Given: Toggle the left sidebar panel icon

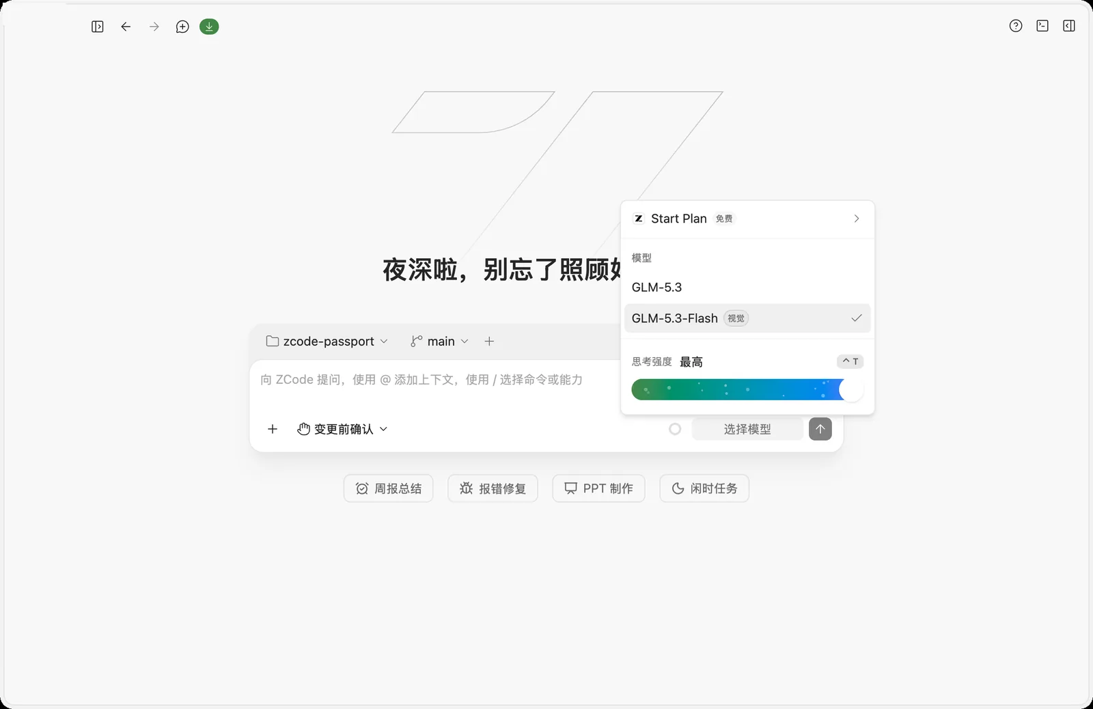Looking at the screenshot, I should click(x=98, y=27).
